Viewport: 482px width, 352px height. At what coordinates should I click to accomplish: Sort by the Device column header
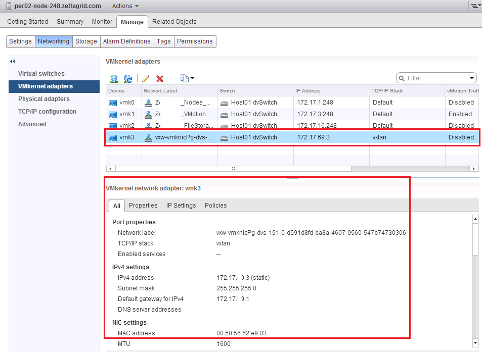pyautogui.click(x=123, y=91)
